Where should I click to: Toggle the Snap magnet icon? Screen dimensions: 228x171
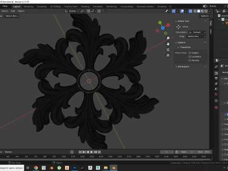click(x=88, y=11)
